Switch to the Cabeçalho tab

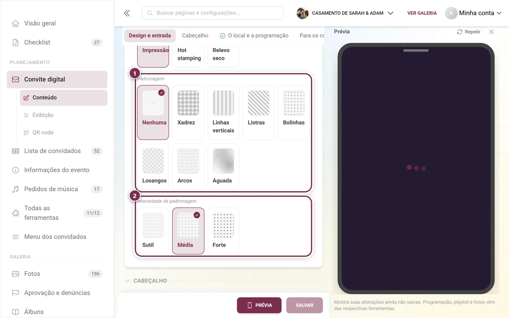(195, 36)
